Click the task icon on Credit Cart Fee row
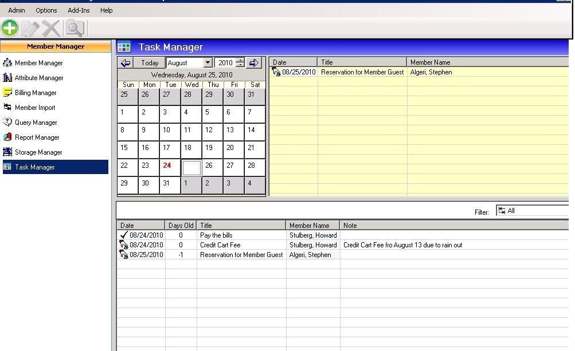The image size is (575, 351). click(x=124, y=244)
